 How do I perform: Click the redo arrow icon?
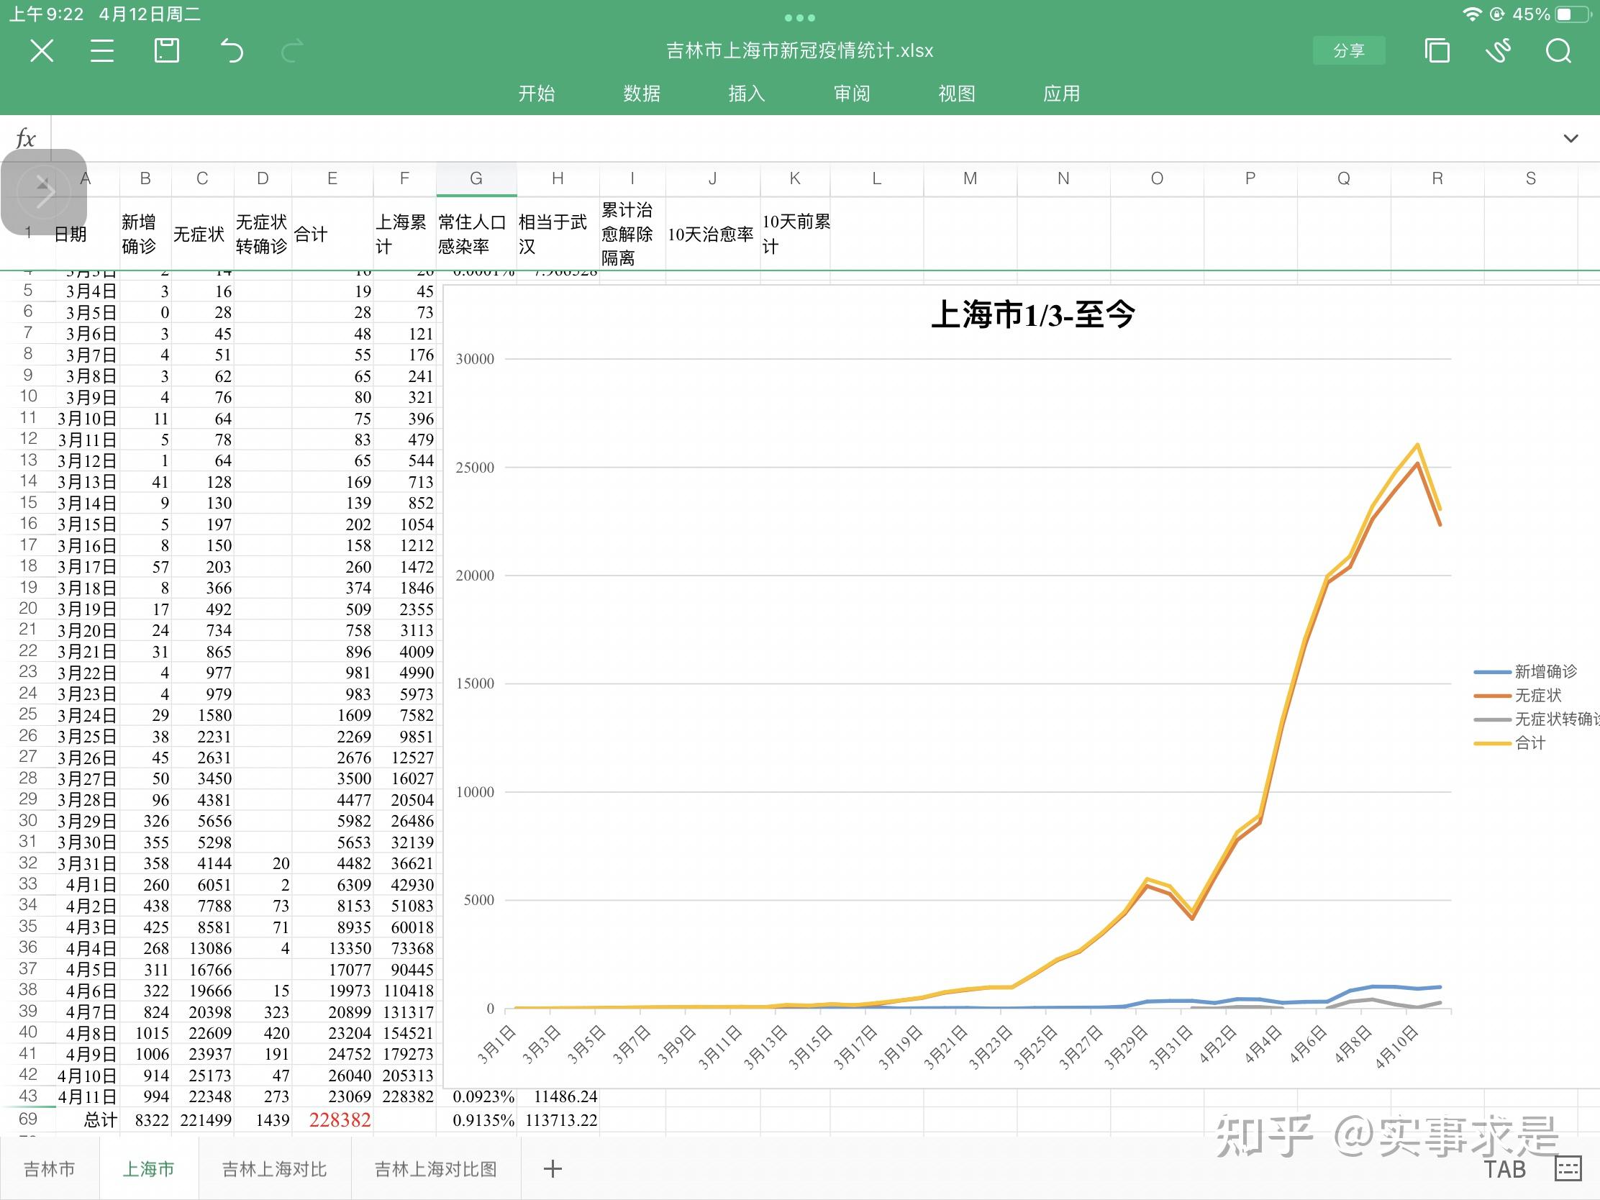pos(291,50)
